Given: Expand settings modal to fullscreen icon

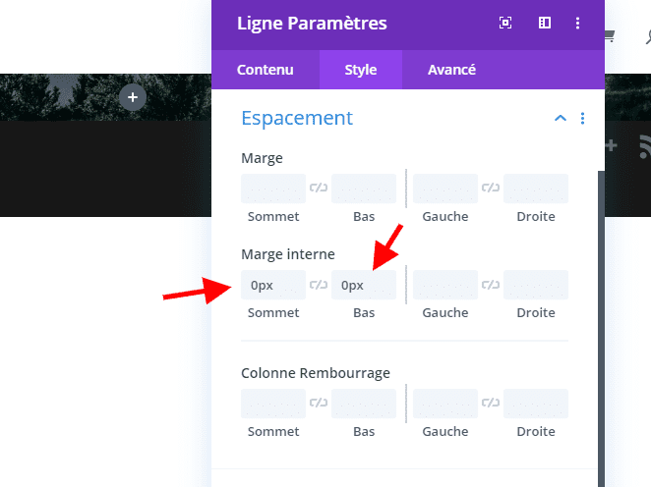Looking at the screenshot, I should click(x=505, y=23).
